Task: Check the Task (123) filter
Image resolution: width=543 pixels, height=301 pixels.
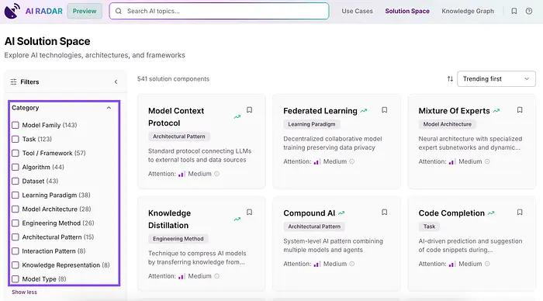Action: click(16, 139)
